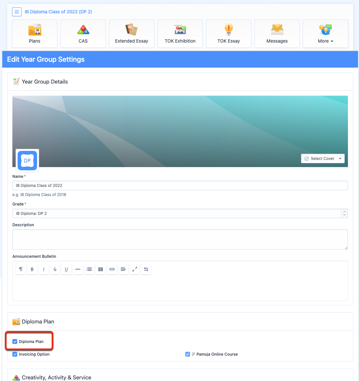This screenshot has height=381, width=359.
Task: Click the paragraph format icon
Action: pyautogui.click(x=21, y=269)
